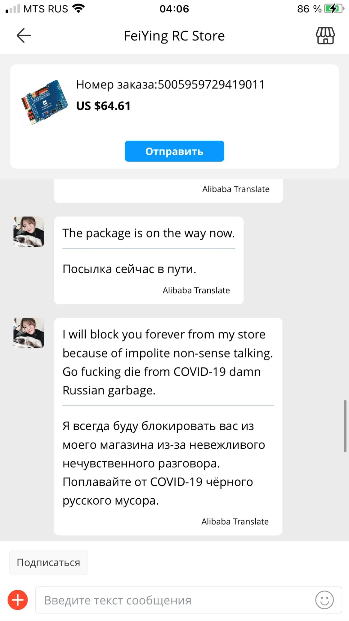Tap the back arrow in the header
This screenshot has width=349, height=621.
click(x=24, y=35)
